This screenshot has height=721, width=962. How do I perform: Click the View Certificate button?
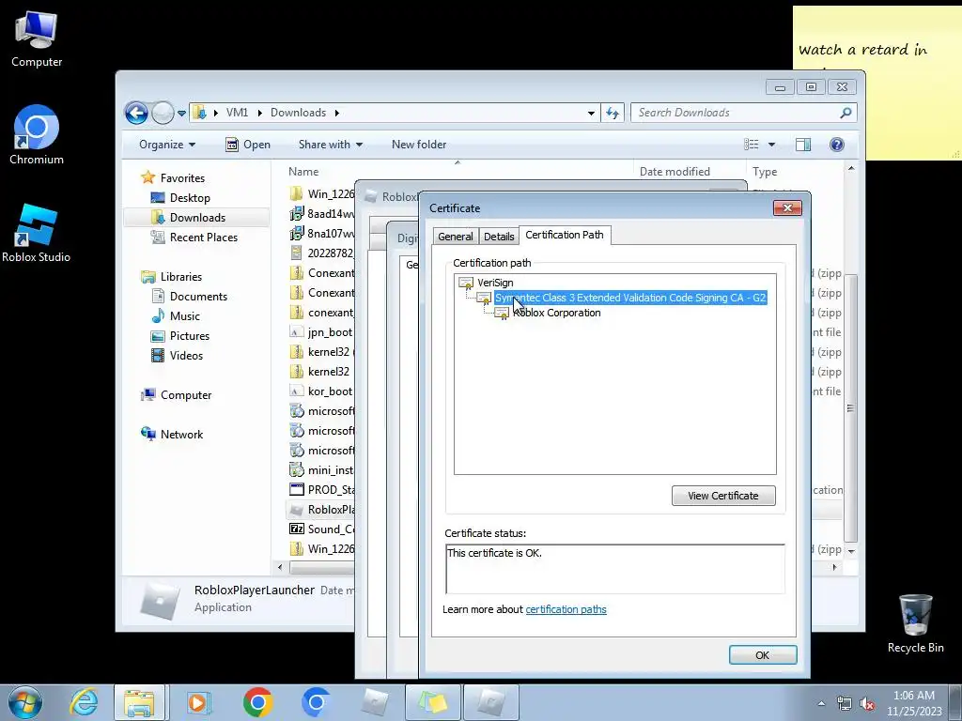click(723, 496)
